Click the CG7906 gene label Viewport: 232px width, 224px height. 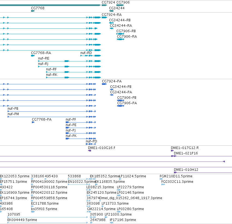click(123, 2)
